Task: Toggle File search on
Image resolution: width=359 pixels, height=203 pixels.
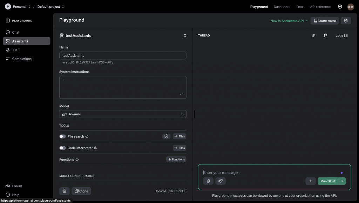Action: pos(62,136)
